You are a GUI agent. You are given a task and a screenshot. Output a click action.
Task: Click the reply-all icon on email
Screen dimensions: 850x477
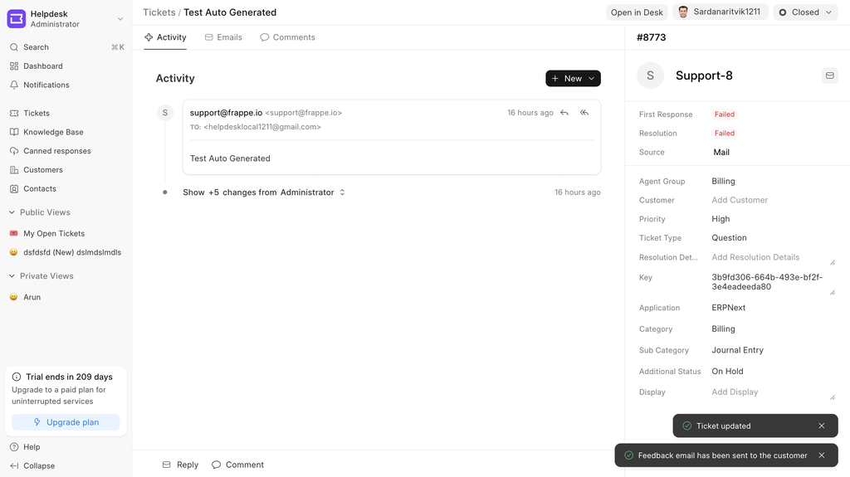pyautogui.click(x=584, y=113)
